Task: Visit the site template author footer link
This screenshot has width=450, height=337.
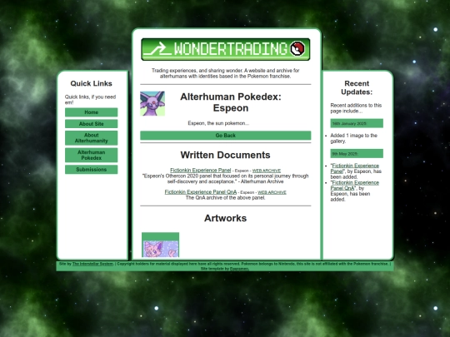Action: [x=239, y=269]
